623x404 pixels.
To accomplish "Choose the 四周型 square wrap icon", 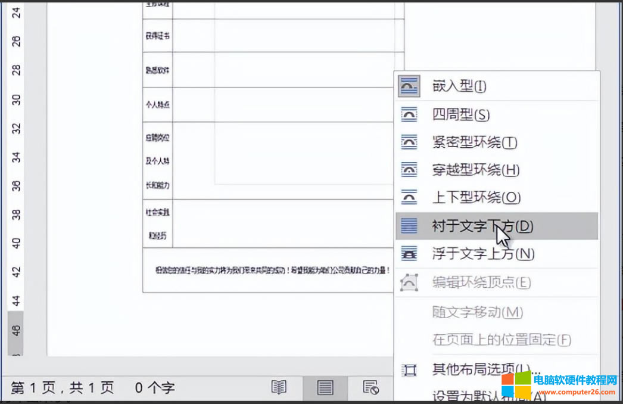I will point(409,114).
